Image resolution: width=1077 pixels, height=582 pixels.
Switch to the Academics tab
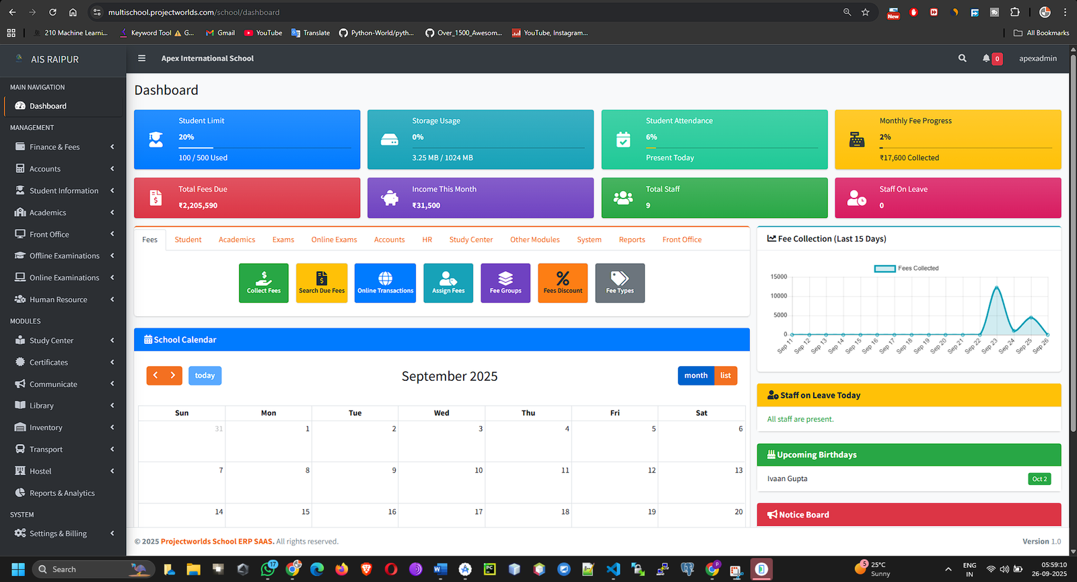tap(237, 240)
